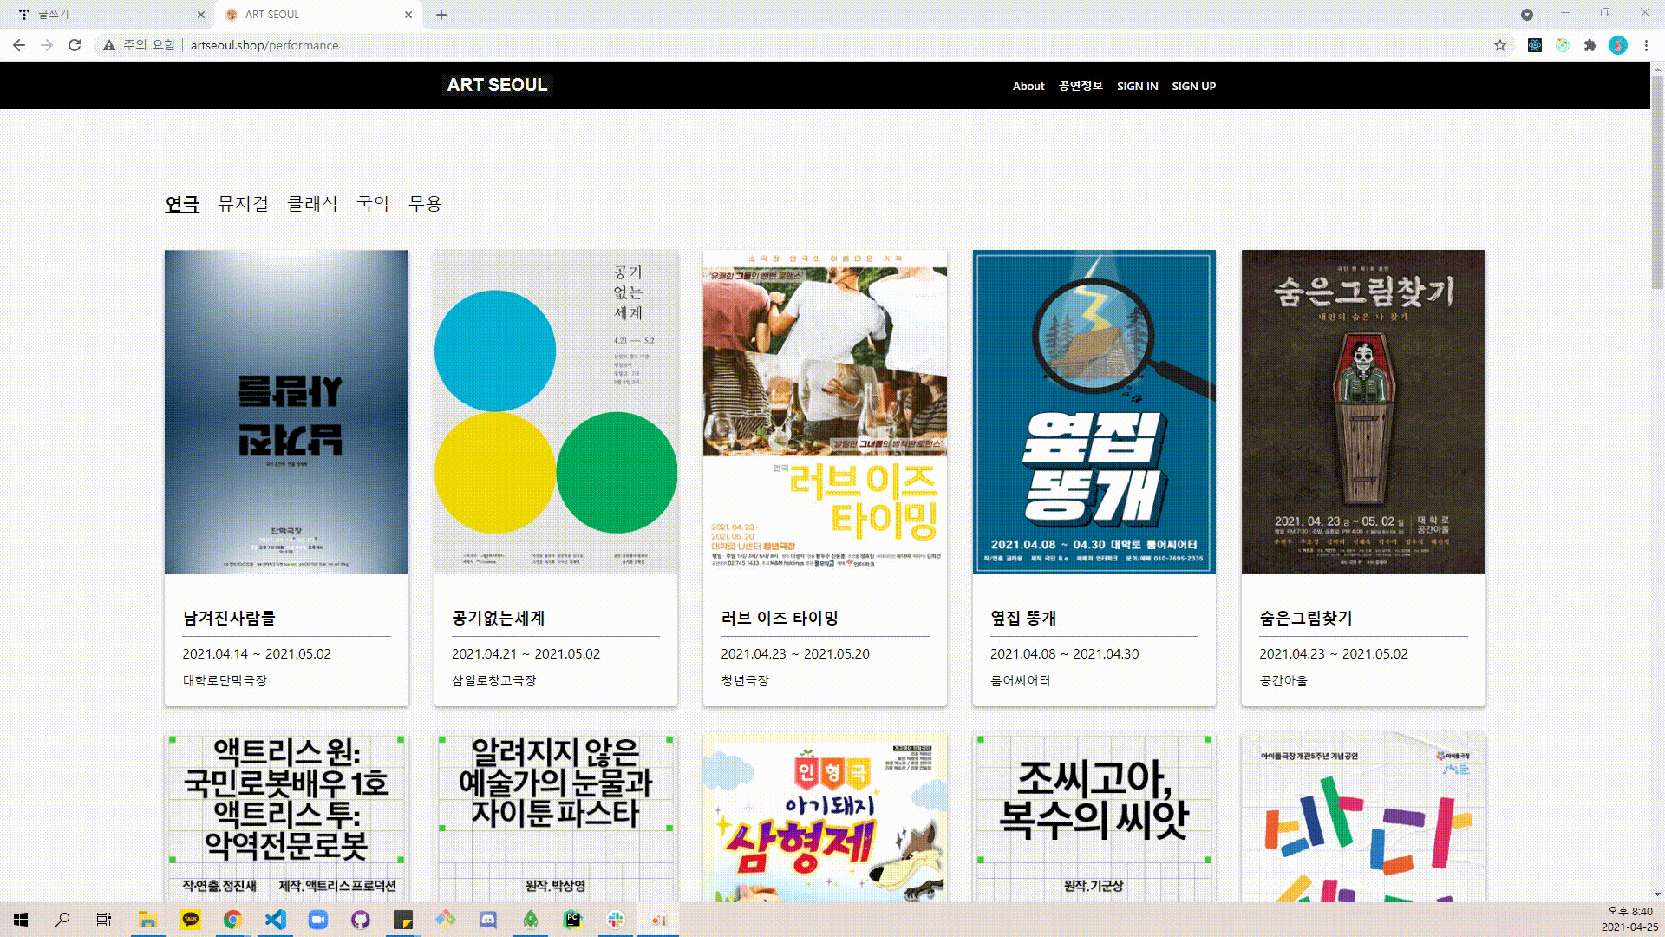This screenshot has height=937, width=1665.
Task: Click the 공기없는세계 title text
Action: (x=498, y=618)
